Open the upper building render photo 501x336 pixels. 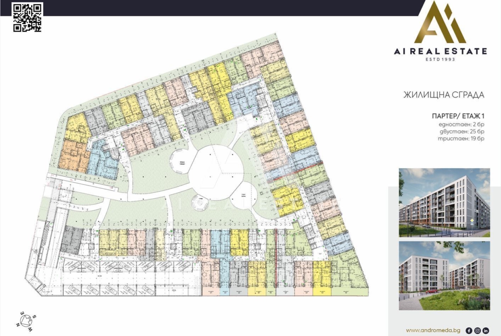click(x=444, y=202)
